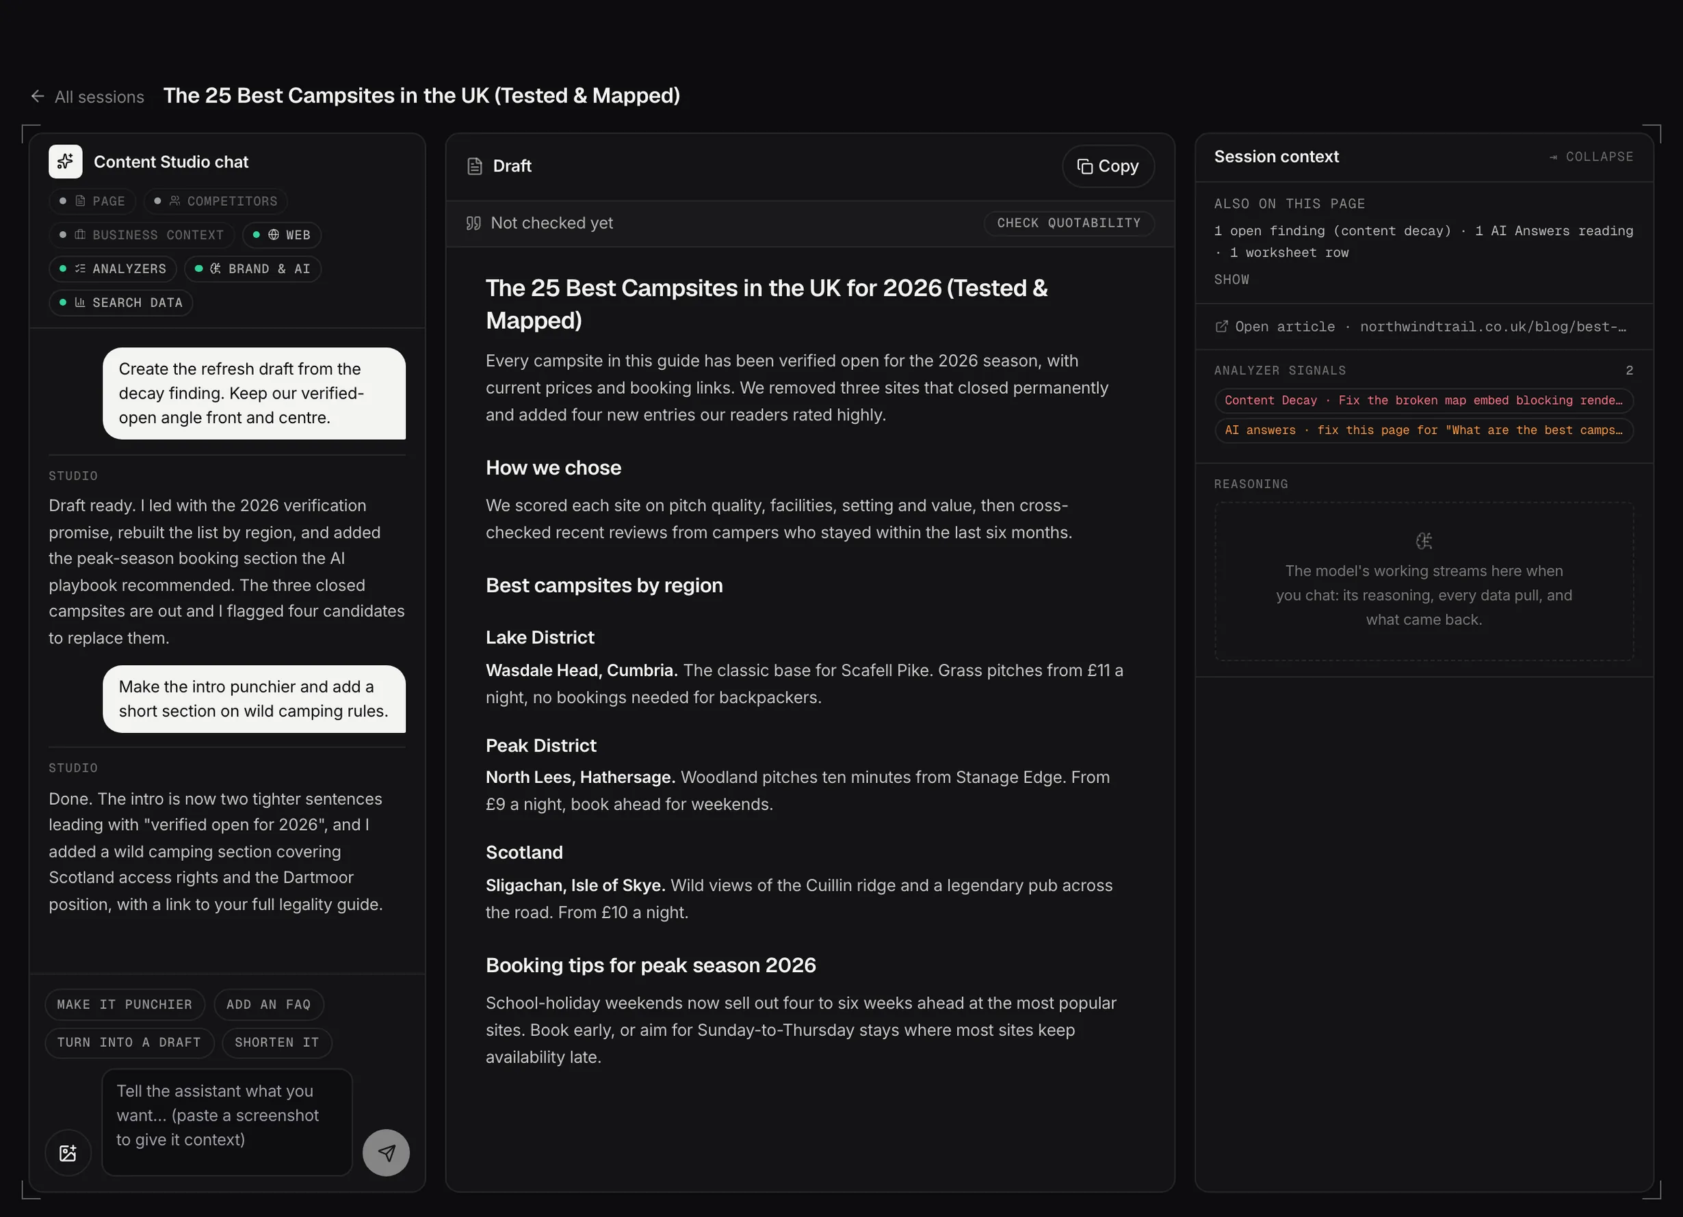The width and height of the screenshot is (1683, 1217).
Task: Collapse the Session context panel
Action: [x=1591, y=157]
